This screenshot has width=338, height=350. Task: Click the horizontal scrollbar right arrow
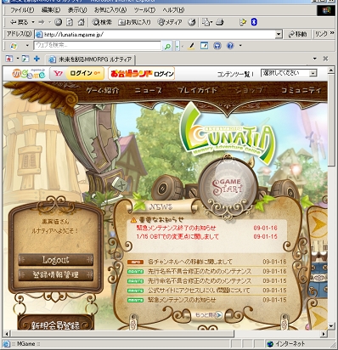(324, 334)
